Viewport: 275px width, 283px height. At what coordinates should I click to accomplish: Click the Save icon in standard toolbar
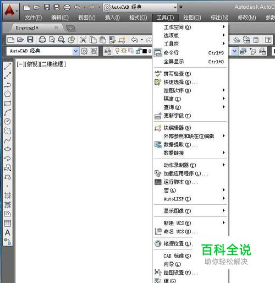click(30, 40)
